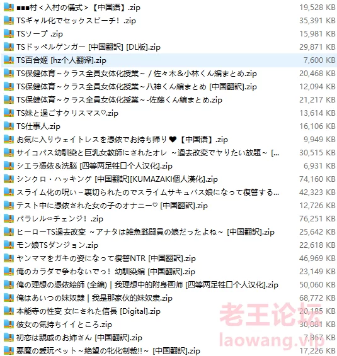Click the icon of シンクロ・ハッキング archive
This screenshot has width=337, height=356.
click(9, 179)
